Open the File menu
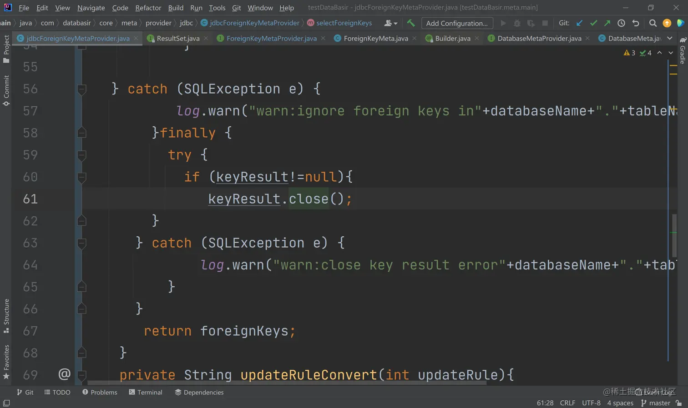Screen dimensions: 688x408 tap(24, 8)
